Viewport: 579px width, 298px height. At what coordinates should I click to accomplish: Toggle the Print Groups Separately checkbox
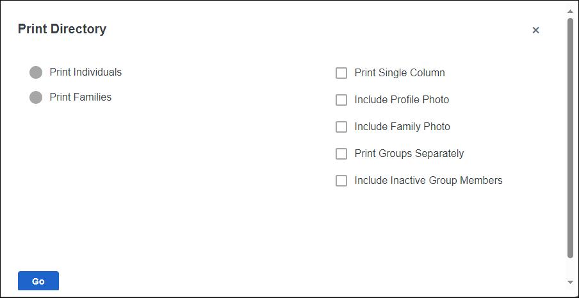(341, 154)
